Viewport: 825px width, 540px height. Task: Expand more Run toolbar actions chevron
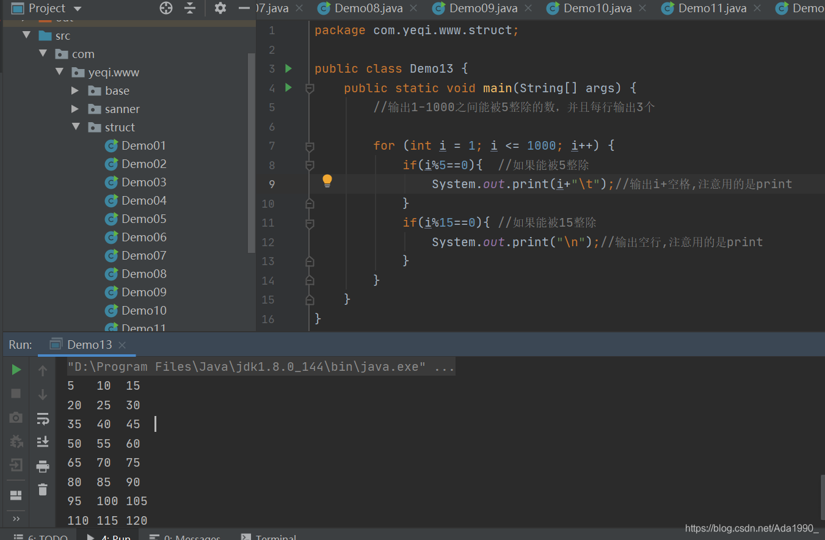(16, 519)
